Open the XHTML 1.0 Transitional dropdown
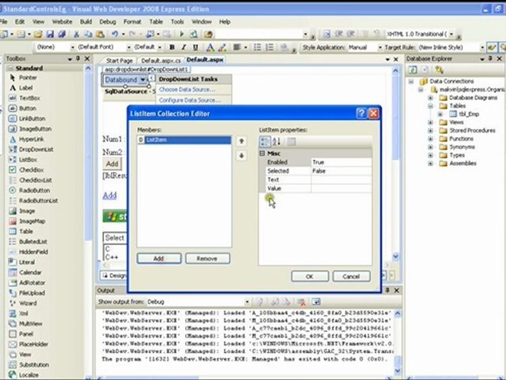 click(x=451, y=34)
